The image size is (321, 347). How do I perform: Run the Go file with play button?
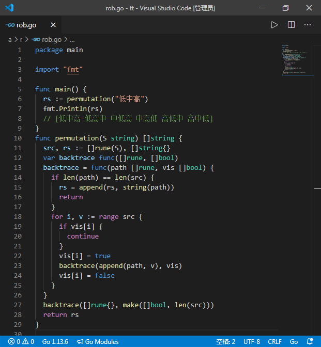(x=274, y=25)
